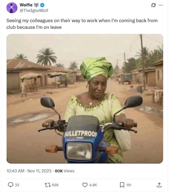
Task: Click the Wolfie display name
Action: (x=26, y=5)
